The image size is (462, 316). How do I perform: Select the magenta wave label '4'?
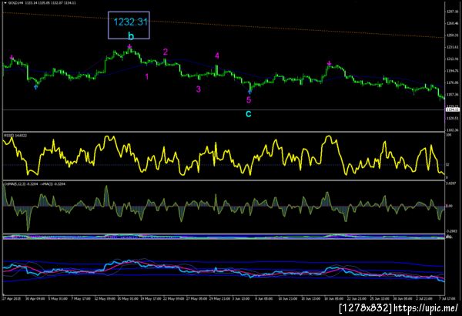(x=217, y=55)
